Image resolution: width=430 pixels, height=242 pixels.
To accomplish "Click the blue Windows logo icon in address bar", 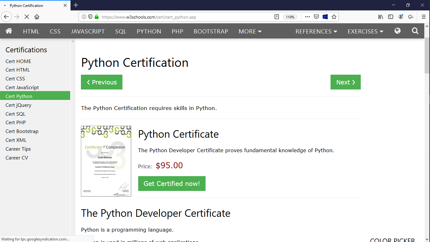I will click(325, 17).
